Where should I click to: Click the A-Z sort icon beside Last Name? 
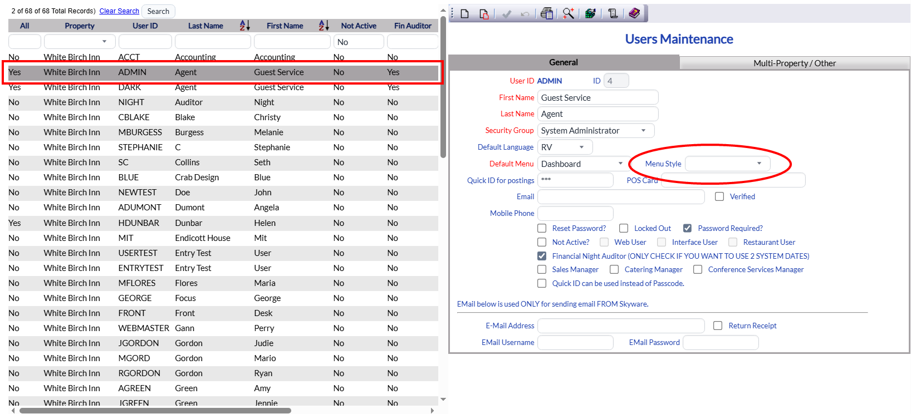[x=244, y=26]
